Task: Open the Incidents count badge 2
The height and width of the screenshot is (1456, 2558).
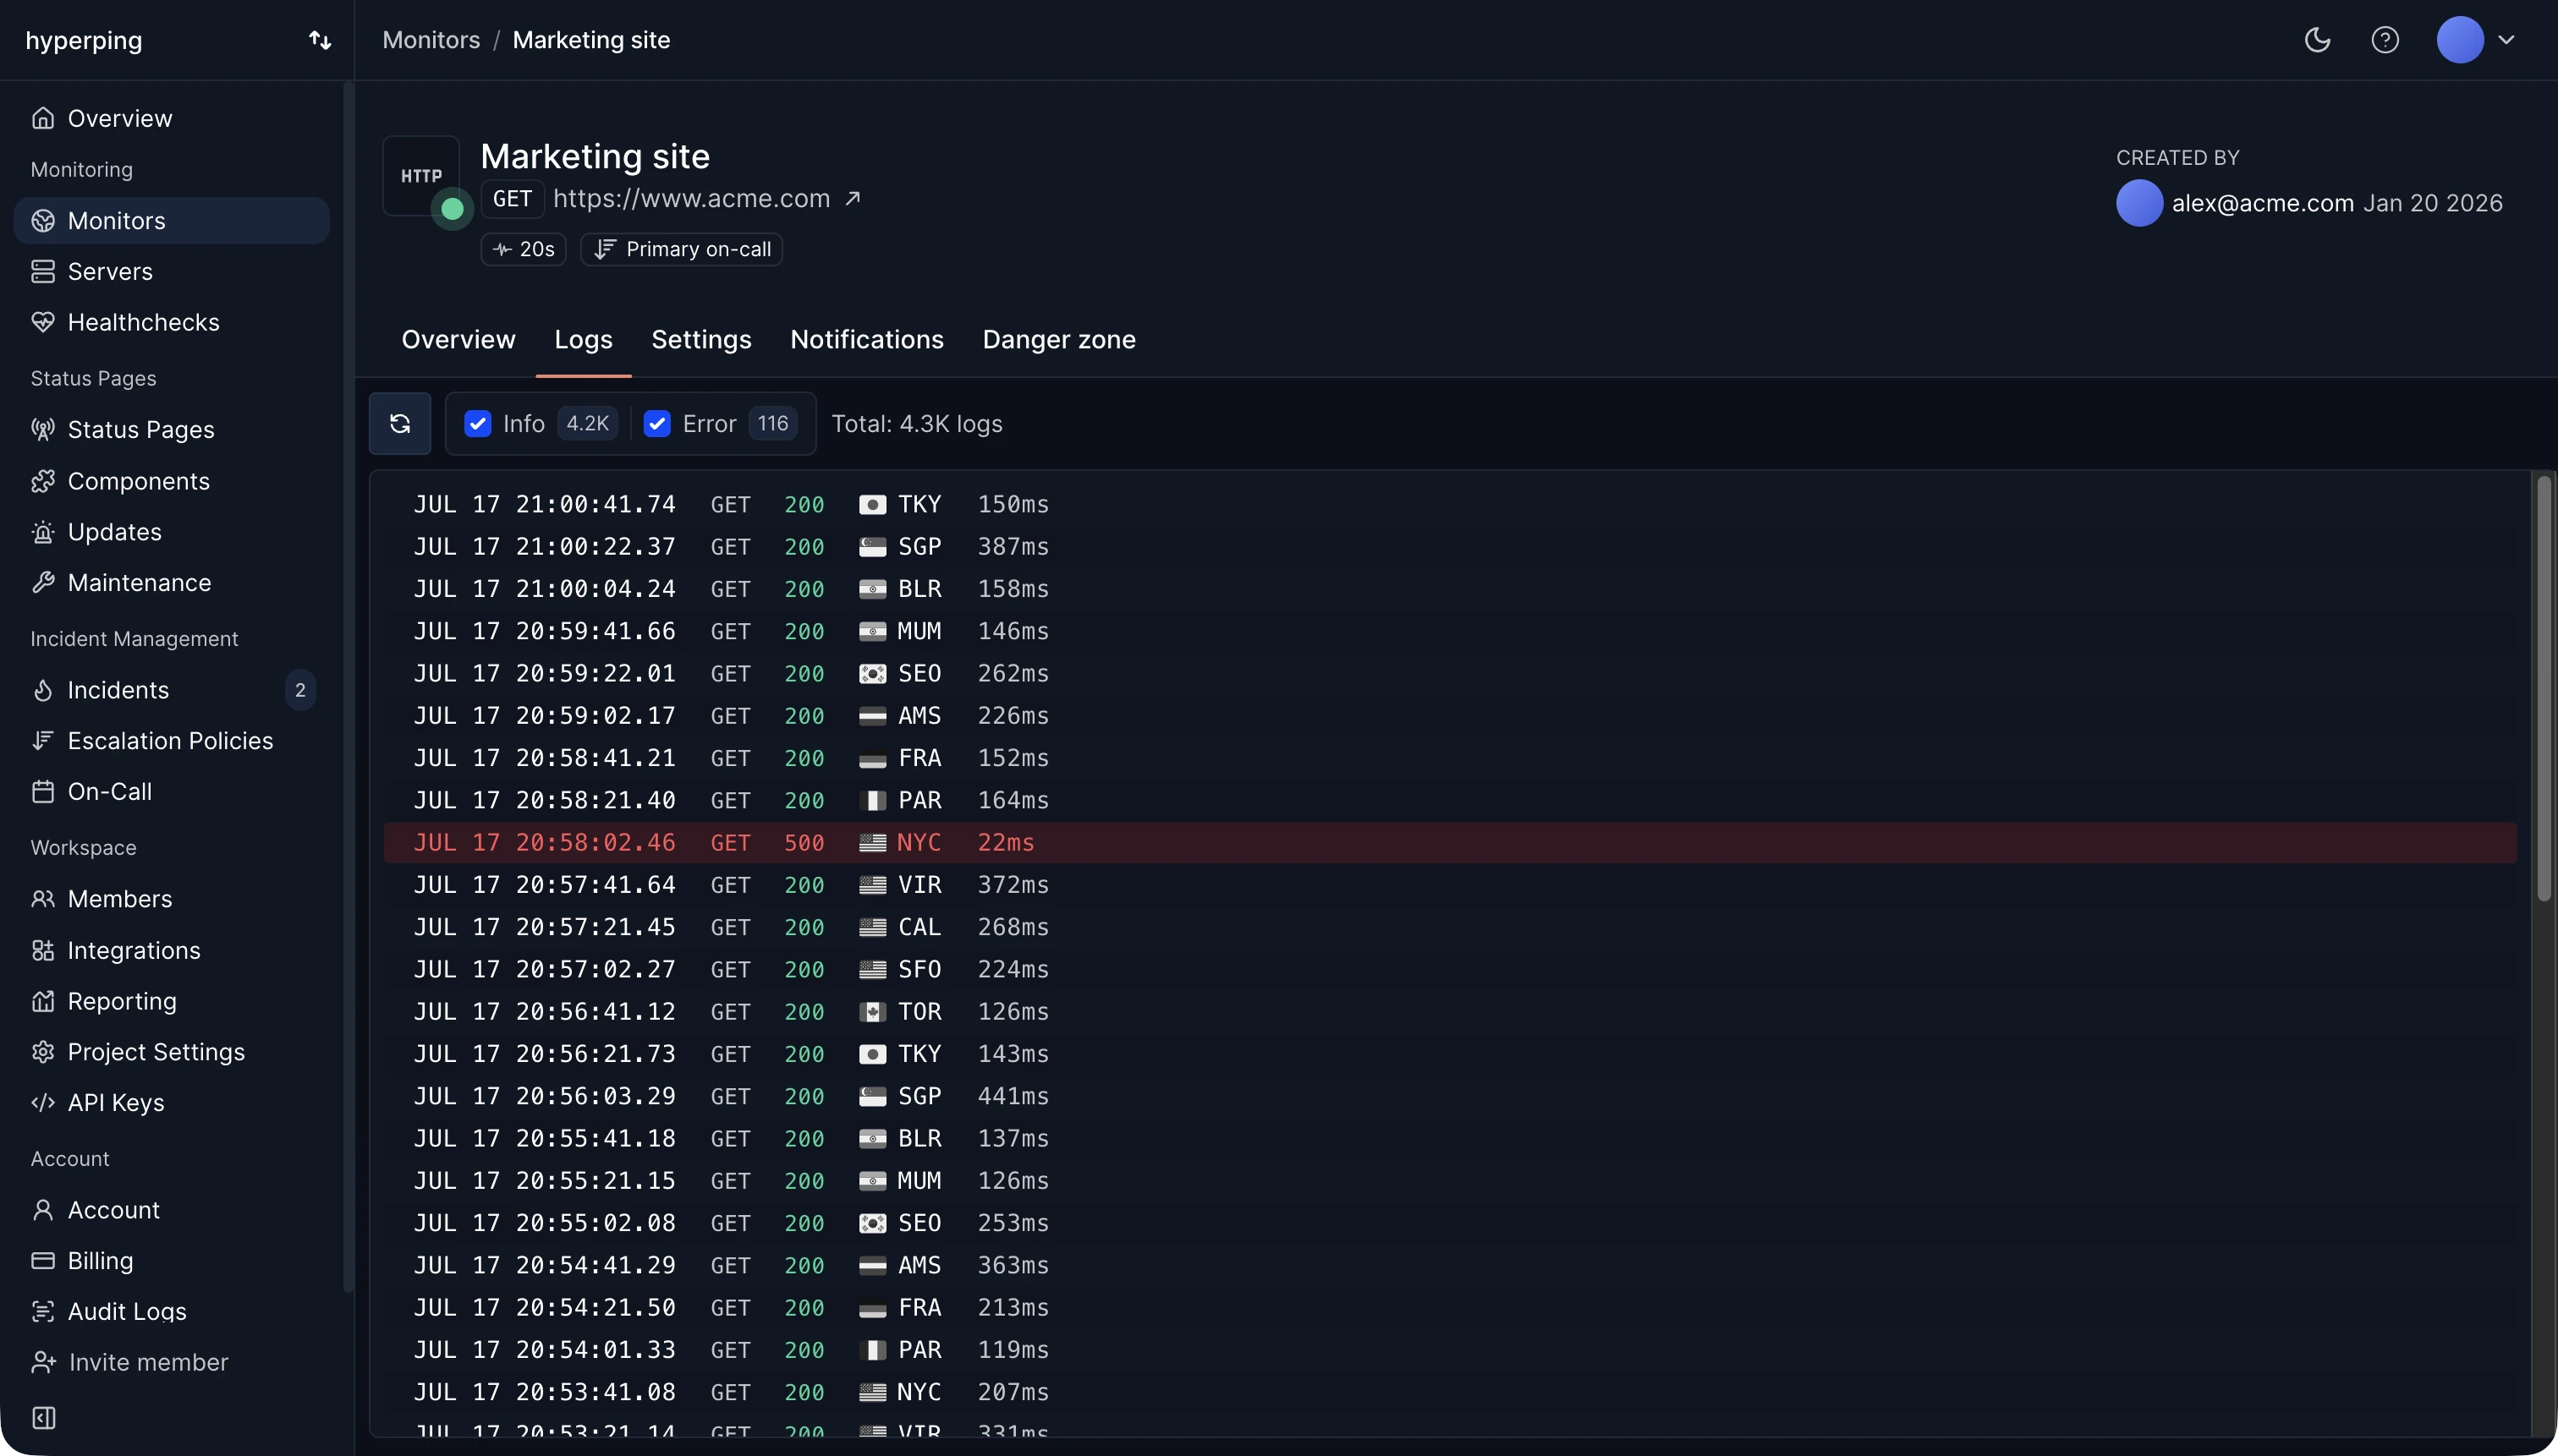Action: pyautogui.click(x=300, y=690)
